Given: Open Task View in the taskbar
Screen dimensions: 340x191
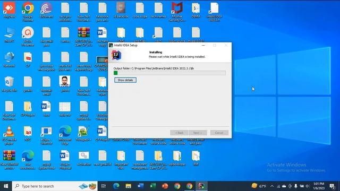Looking at the screenshot, I should (x=104, y=186).
